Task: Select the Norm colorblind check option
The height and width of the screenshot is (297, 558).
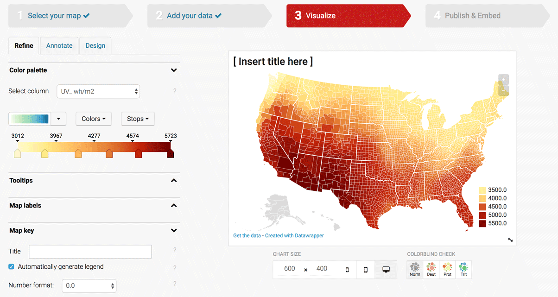Action: tap(415, 270)
